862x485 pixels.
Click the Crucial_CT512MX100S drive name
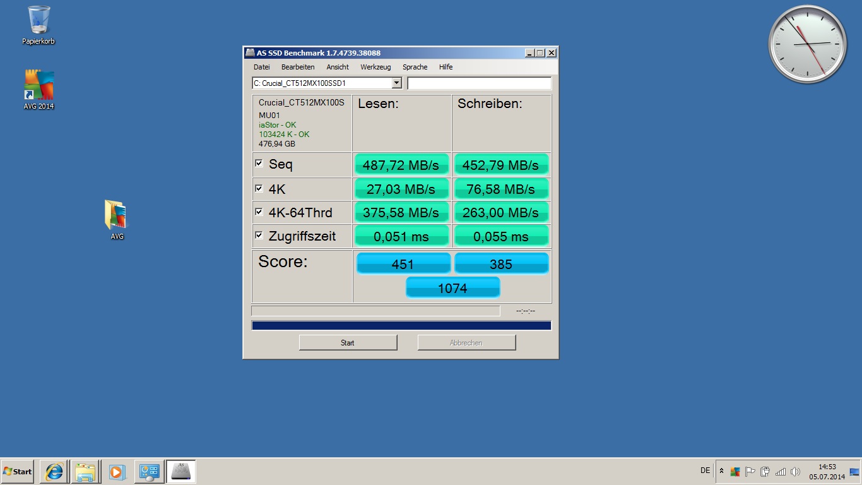click(x=302, y=102)
